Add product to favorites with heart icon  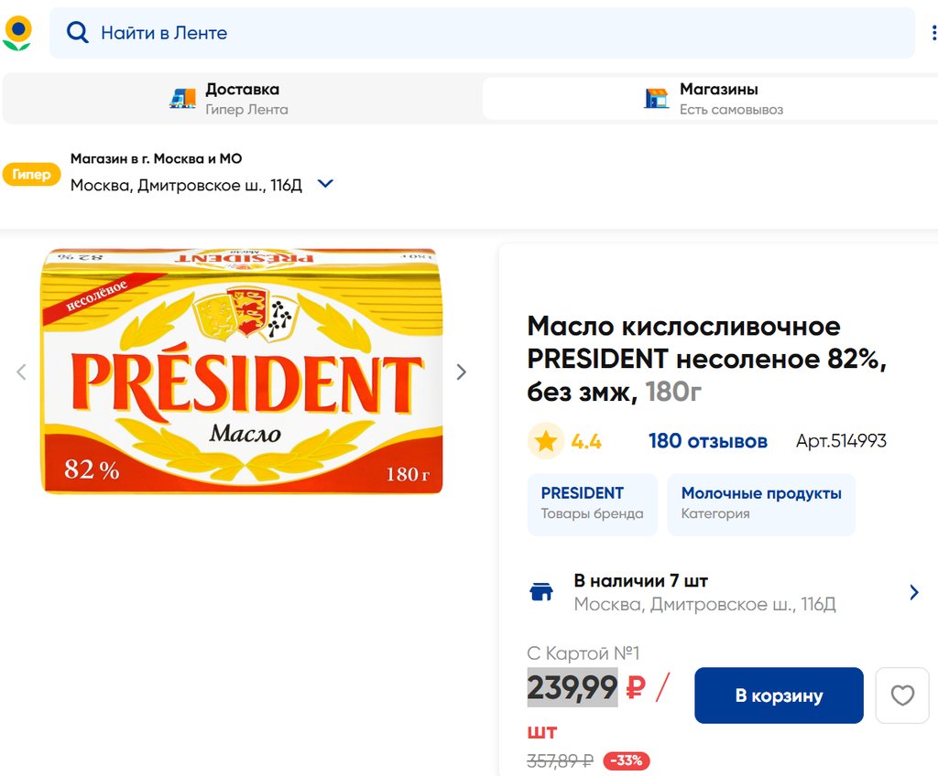click(x=902, y=695)
